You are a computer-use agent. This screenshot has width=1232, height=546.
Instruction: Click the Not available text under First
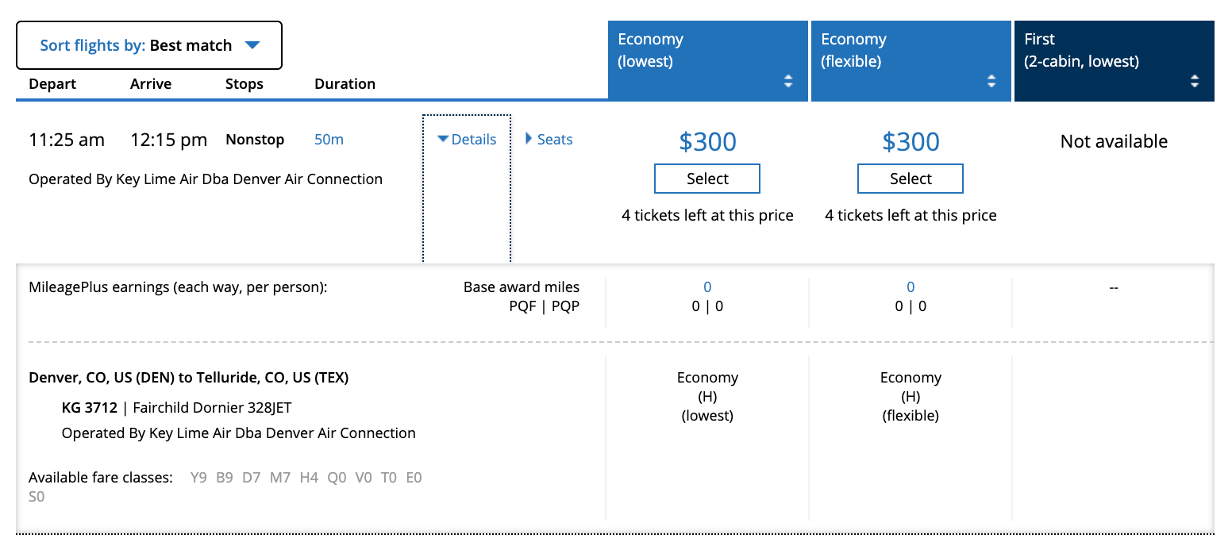1114,141
